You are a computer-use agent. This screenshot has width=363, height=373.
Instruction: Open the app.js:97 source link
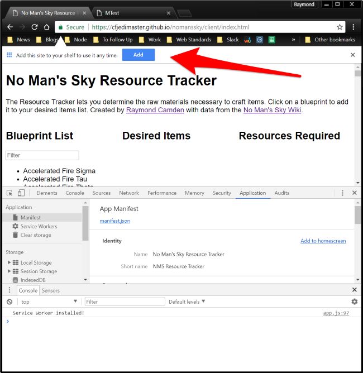pyautogui.click(x=336, y=313)
